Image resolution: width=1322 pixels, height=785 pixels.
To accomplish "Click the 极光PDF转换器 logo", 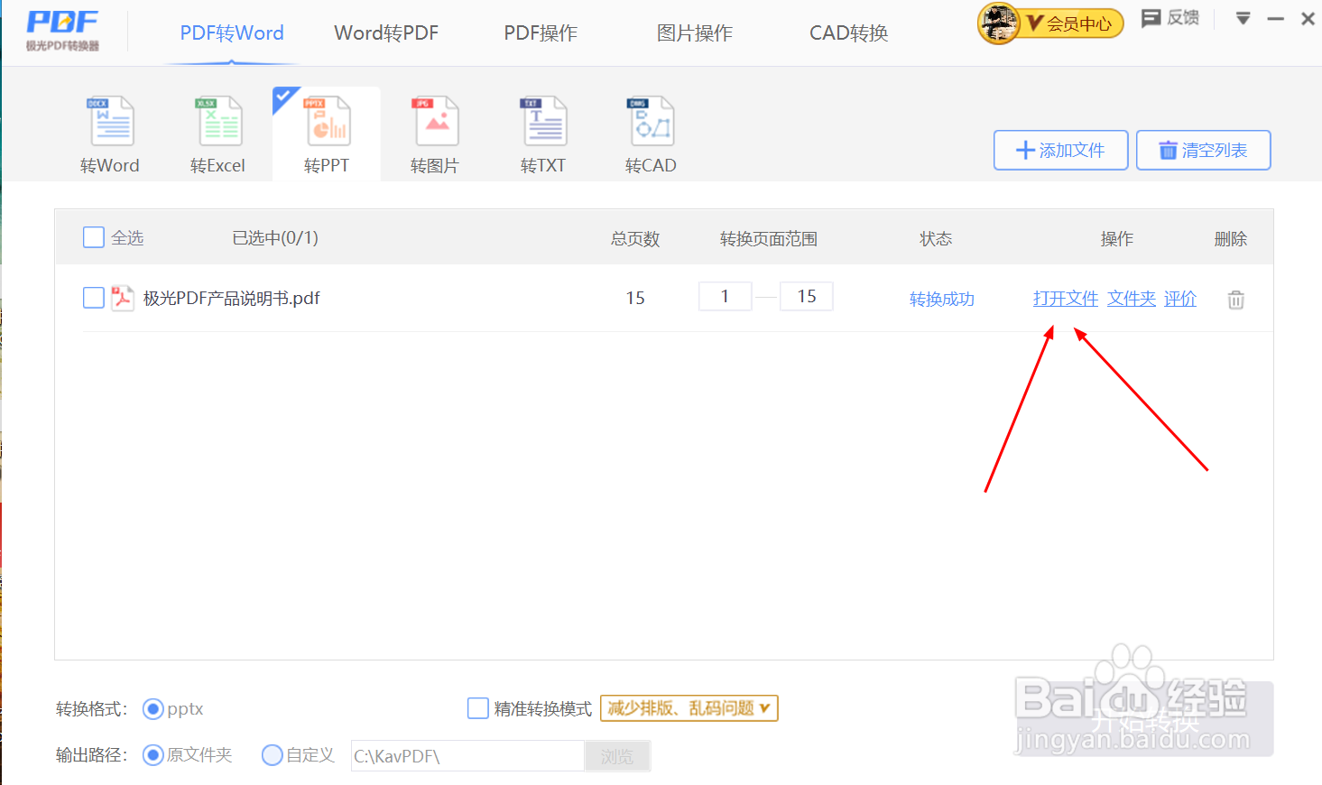I will pos(62,31).
